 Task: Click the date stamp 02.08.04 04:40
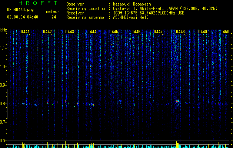[23, 17]
